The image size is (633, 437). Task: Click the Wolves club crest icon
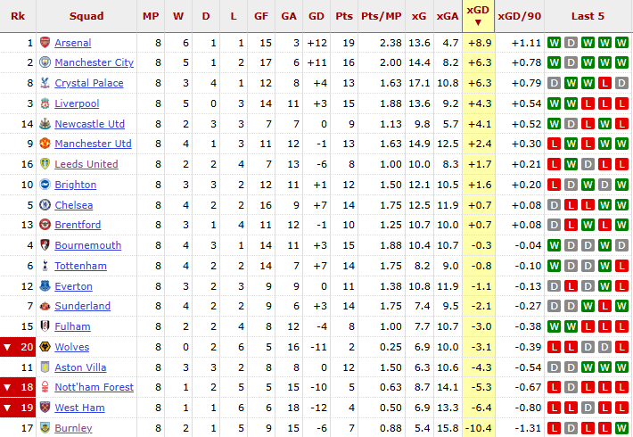coord(45,347)
